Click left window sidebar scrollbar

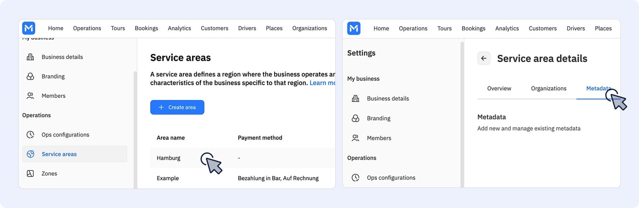coord(135,129)
